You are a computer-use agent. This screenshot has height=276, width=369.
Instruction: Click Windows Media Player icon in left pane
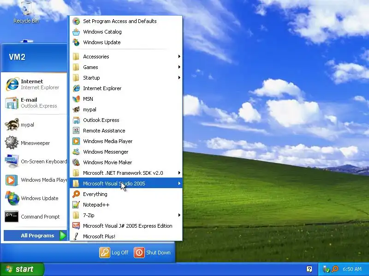pyautogui.click(x=12, y=180)
